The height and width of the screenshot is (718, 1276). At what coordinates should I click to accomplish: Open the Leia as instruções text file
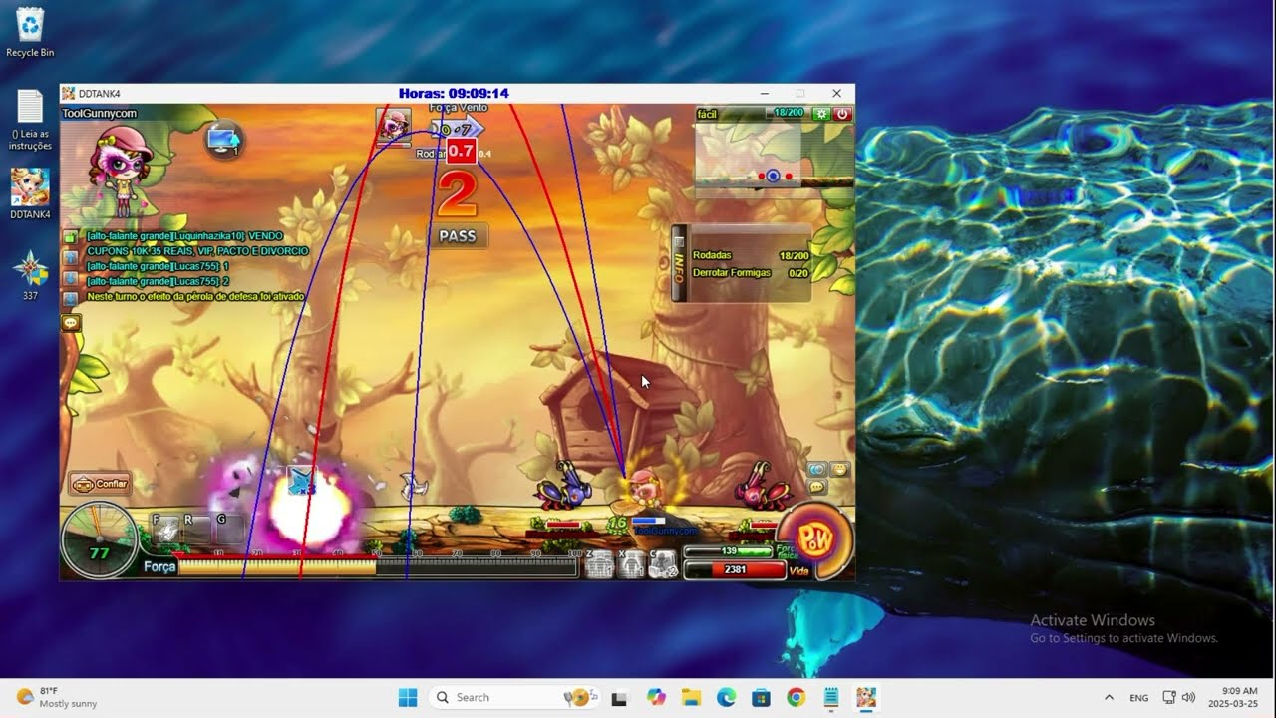coord(30,120)
